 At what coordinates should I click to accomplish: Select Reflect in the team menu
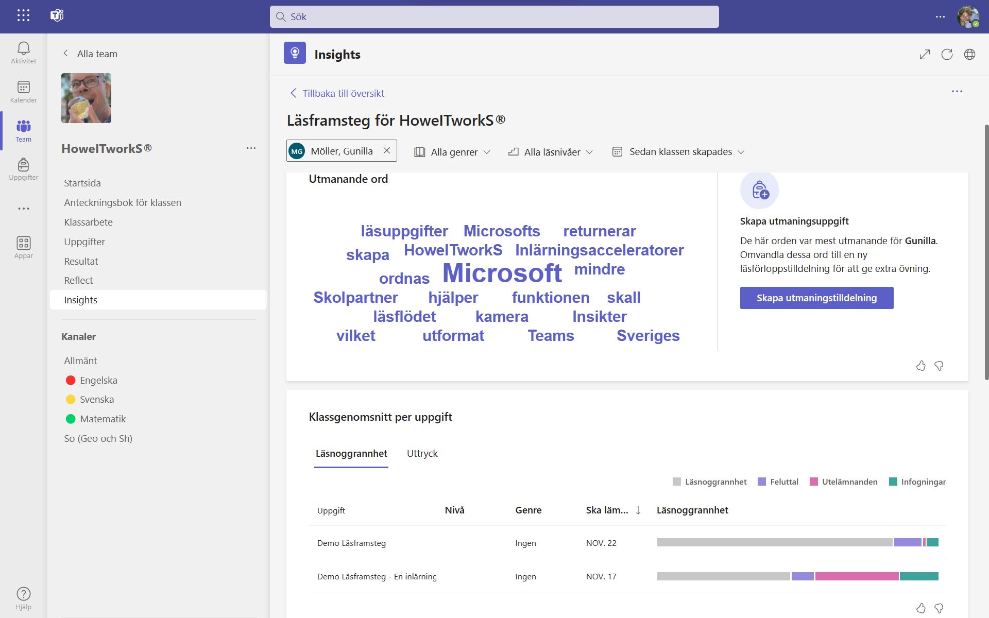pos(78,280)
